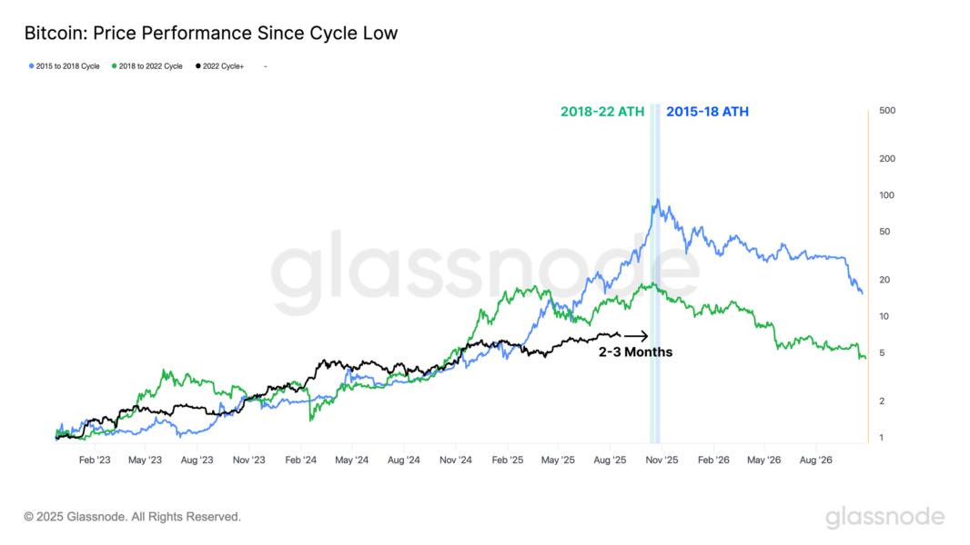Click the Glassnode copyright notice

(133, 517)
